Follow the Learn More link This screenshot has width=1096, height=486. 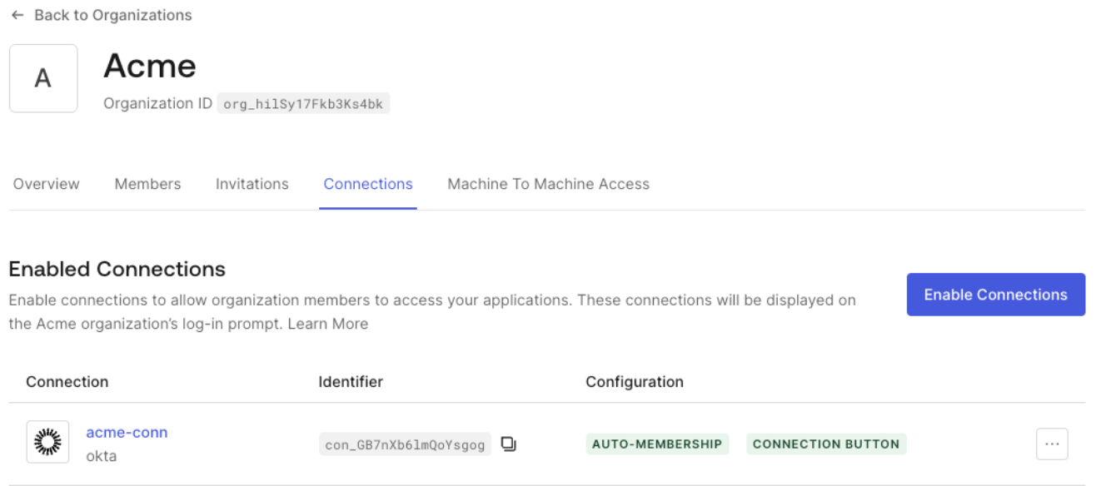click(x=327, y=324)
